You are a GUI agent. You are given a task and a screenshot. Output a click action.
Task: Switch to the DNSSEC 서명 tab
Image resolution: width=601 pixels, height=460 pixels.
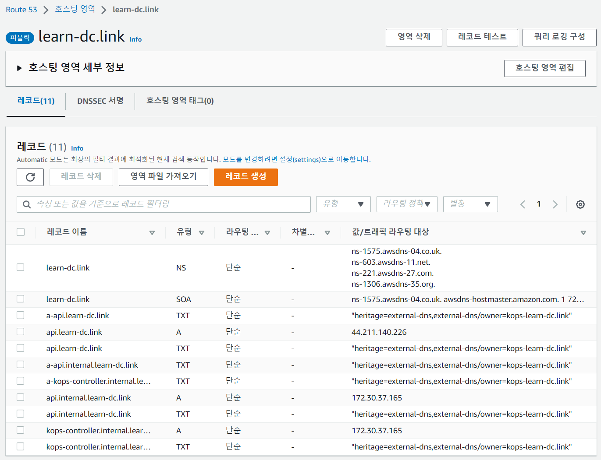[100, 101]
